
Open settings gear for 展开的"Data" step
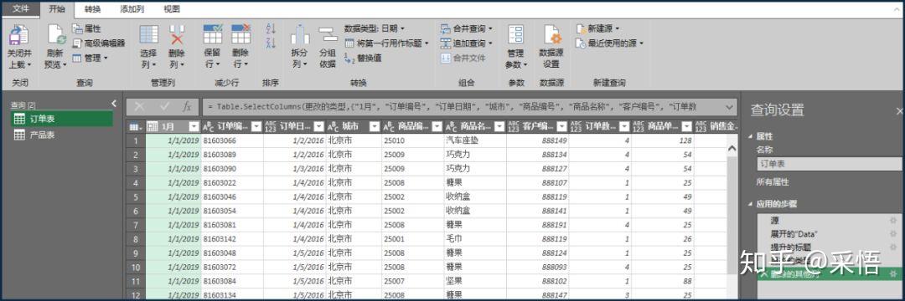(893, 233)
